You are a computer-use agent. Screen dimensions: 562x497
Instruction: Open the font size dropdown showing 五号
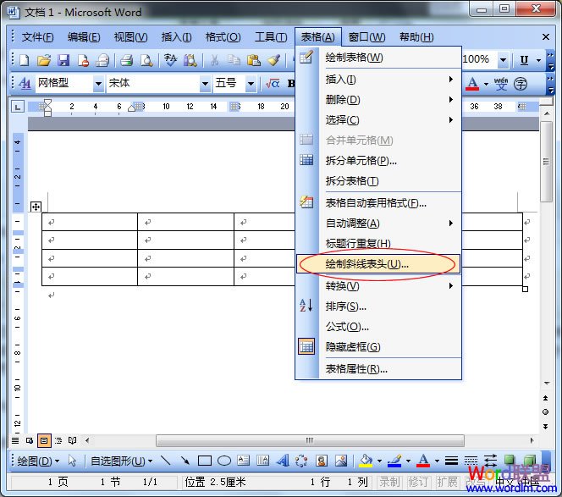pyautogui.click(x=251, y=84)
